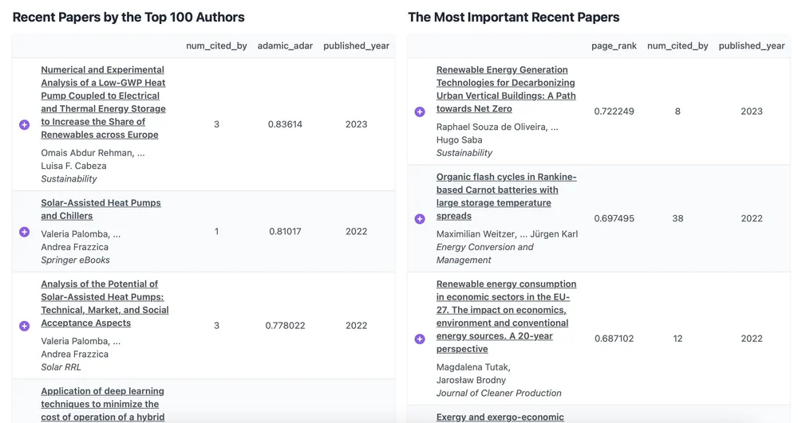Image resolution: width=798 pixels, height=423 pixels.
Task: Open the Renewable energy consumption in EU-27 paper
Action: (x=507, y=316)
